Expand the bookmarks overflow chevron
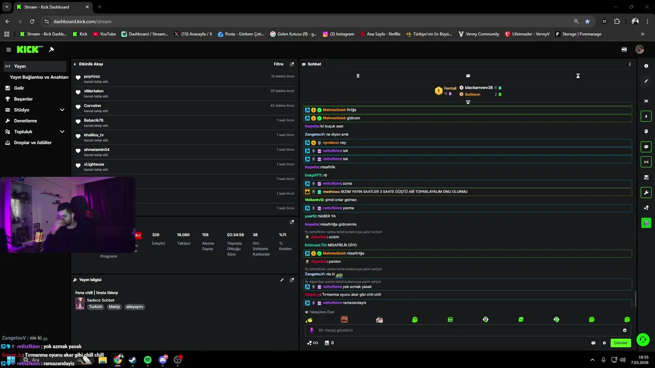 pyautogui.click(x=643, y=34)
